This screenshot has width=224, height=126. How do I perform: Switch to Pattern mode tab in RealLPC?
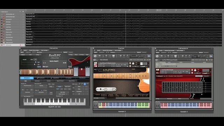pos(41,78)
